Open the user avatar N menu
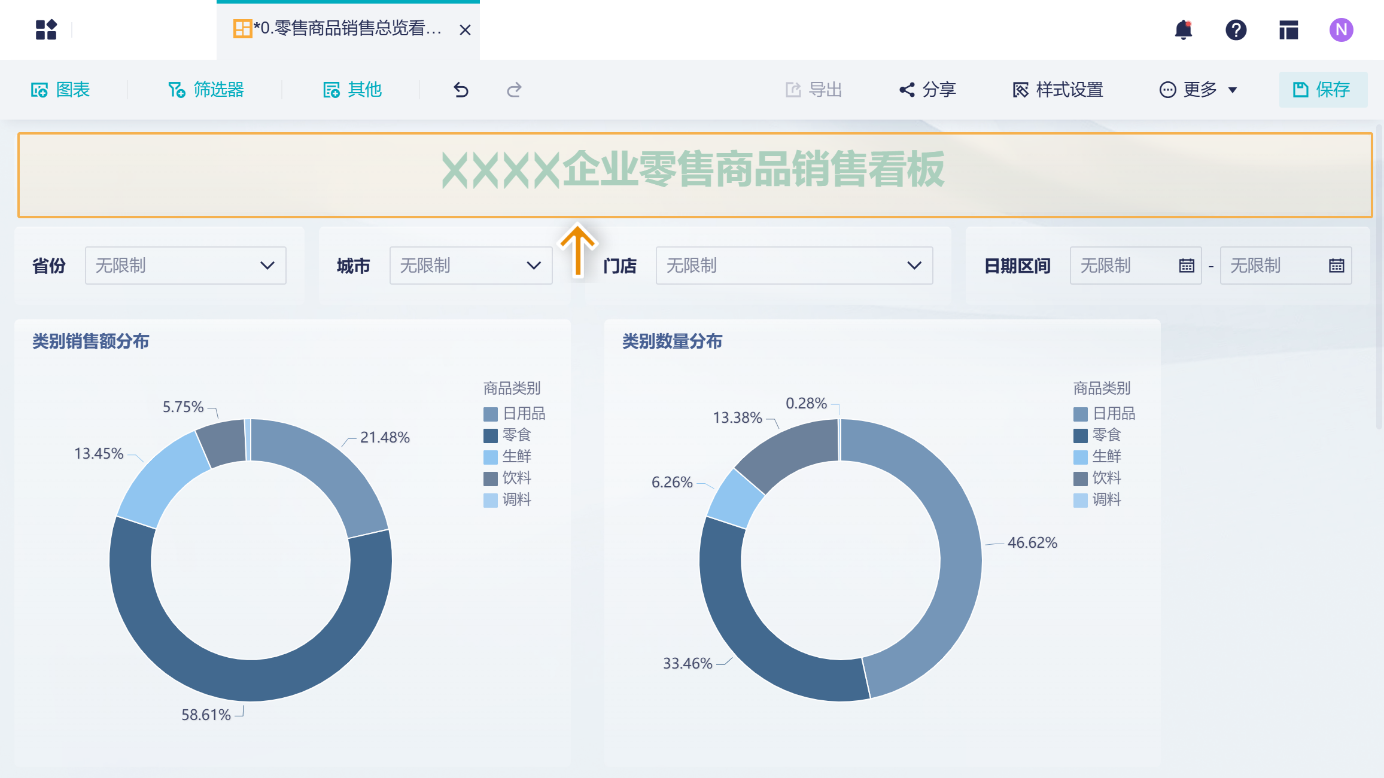The width and height of the screenshot is (1384, 778). [1341, 29]
